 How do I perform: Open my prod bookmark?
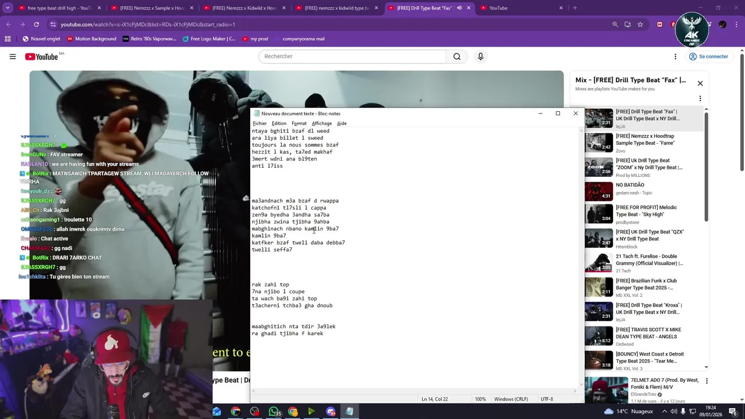[x=256, y=39]
